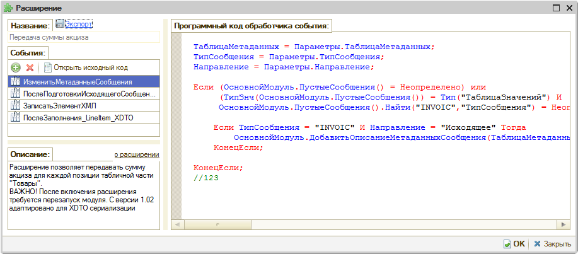Maximize the Расширение window
Image resolution: width=578 pixels, height=254 pixels.
557,8
